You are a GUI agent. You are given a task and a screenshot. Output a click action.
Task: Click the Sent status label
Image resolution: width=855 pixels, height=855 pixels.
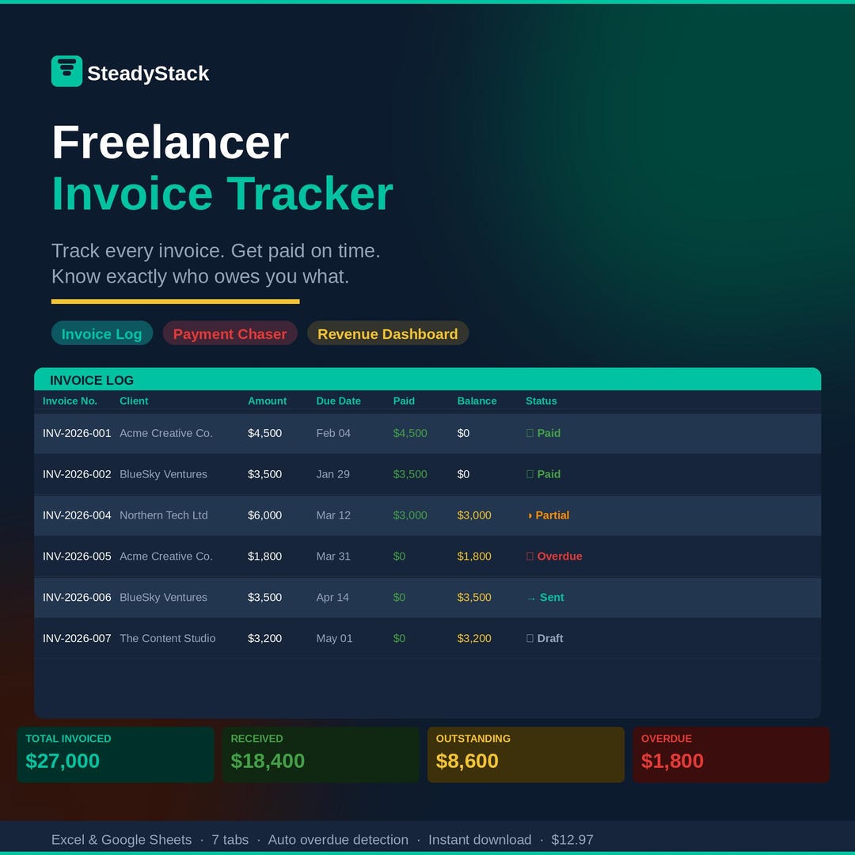tap(551, 597)
